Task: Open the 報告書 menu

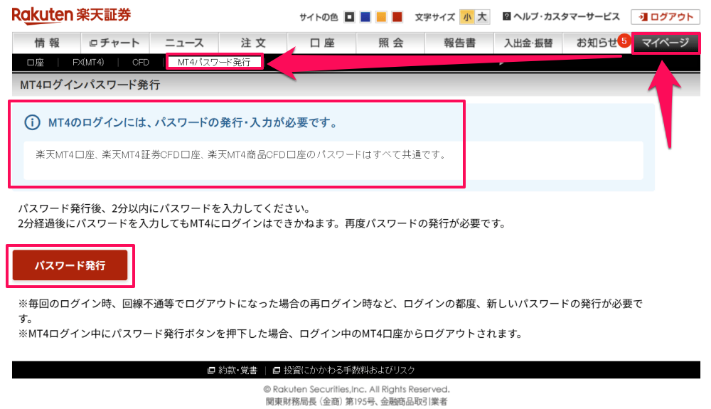Action: point(459,43)
